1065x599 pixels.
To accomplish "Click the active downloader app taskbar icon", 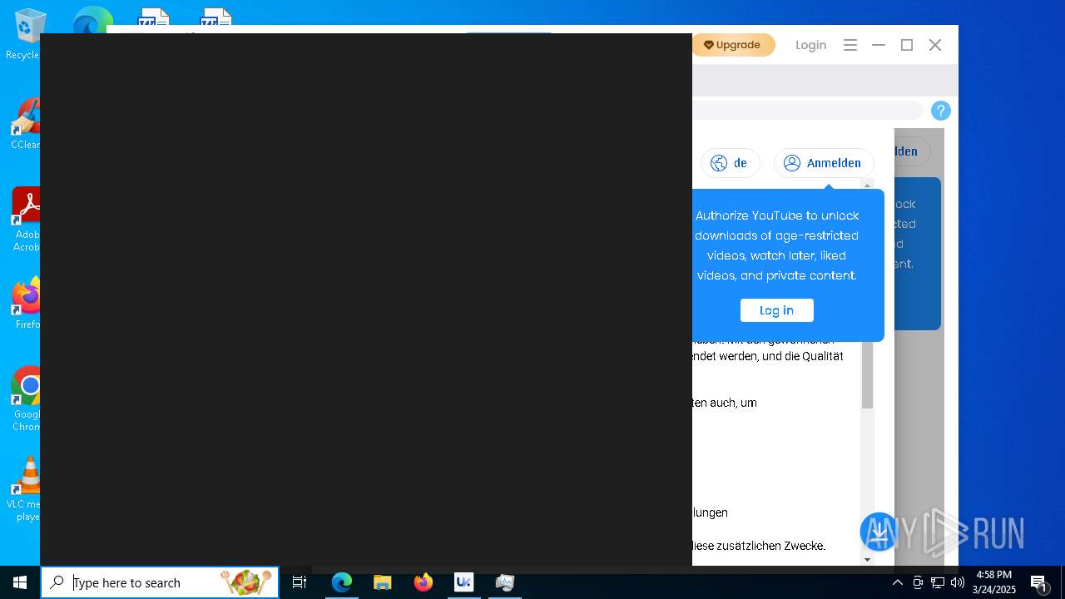I will 463,582.
